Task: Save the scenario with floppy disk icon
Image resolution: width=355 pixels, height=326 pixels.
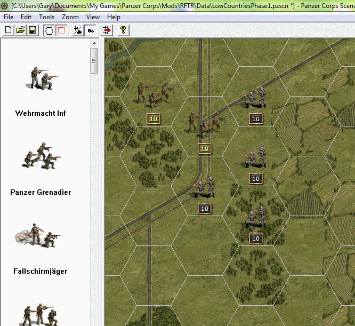Action: 32,30
